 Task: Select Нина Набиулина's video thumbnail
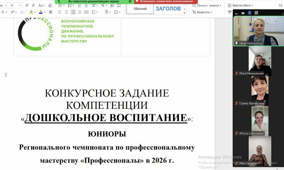coord(259,31)
